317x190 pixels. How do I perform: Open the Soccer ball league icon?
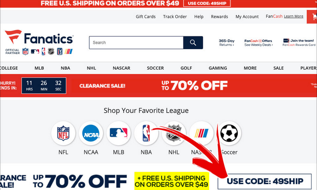pyautogui.click(x=229, y=133)
